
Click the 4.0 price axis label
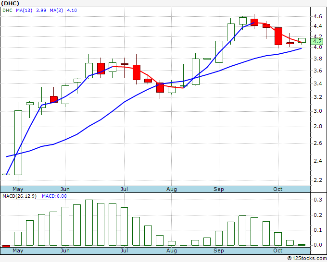coord(317,47)
